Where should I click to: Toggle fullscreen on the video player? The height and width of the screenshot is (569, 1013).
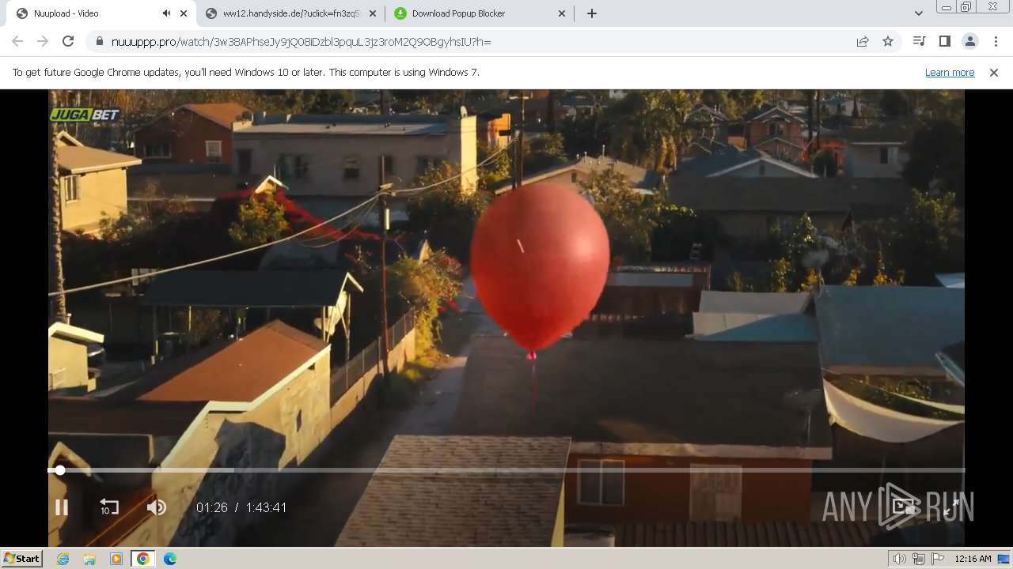click(x=952, y=507)
